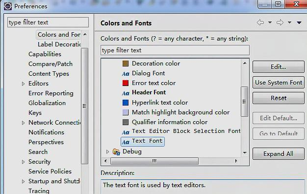Click the font list vertical scrollbar thumb
307x194 pixels.
coord(245,102)
